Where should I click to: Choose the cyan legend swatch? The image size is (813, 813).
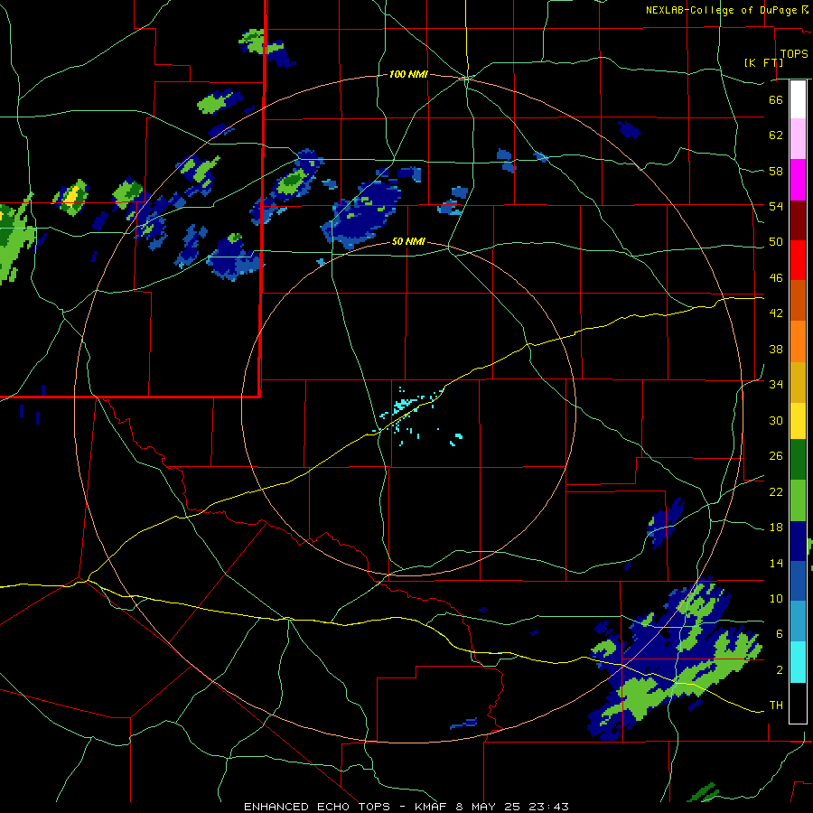798,662
